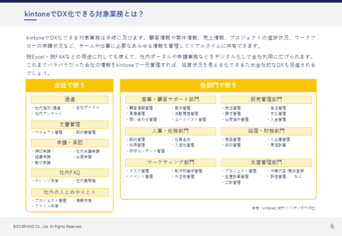
Task: Click the '営業・顧客サポート部門' heading
Action: [x=170, y=100]
